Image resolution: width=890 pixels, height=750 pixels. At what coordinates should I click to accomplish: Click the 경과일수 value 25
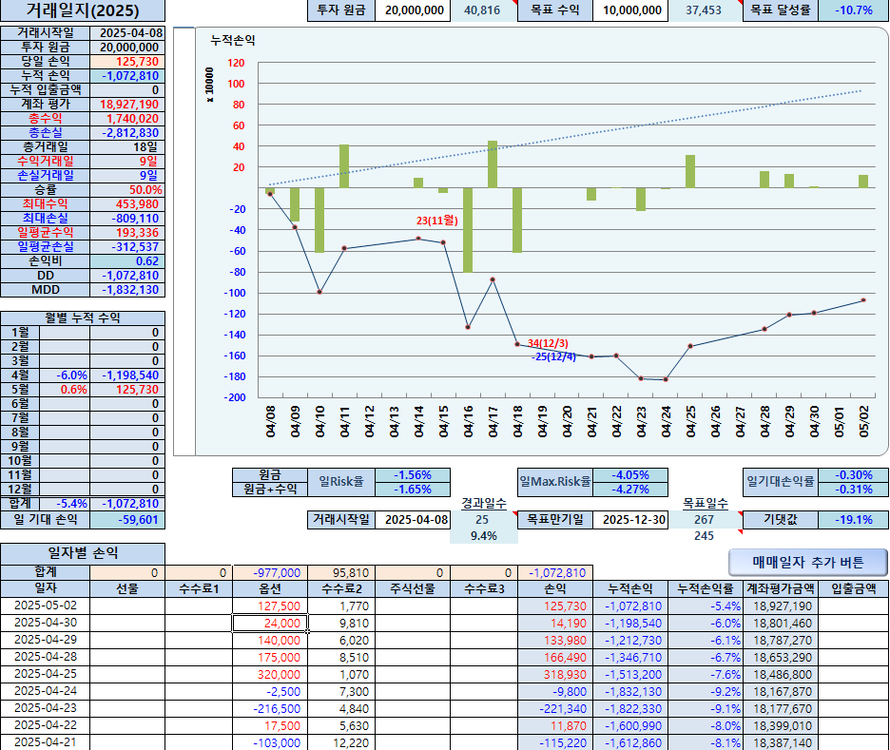tap(482, 520)
